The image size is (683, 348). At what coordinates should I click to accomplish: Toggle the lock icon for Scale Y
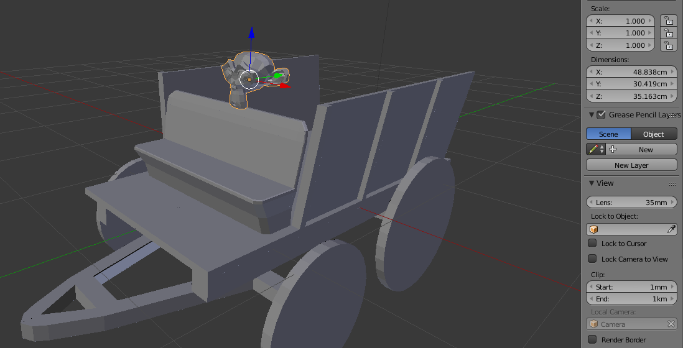point(669,32)
